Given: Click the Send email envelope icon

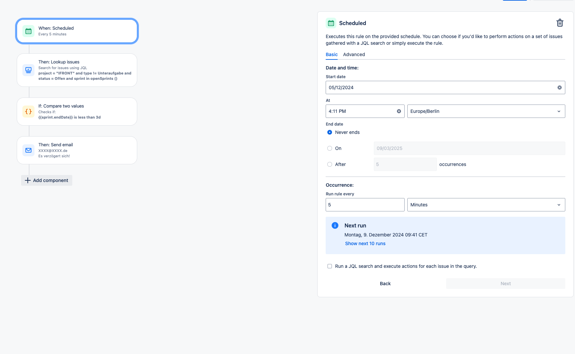Looking at the screenshot, I should [28, 150].
